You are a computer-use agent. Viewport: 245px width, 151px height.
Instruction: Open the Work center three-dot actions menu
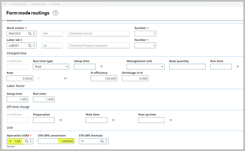[x=34, y=33]
